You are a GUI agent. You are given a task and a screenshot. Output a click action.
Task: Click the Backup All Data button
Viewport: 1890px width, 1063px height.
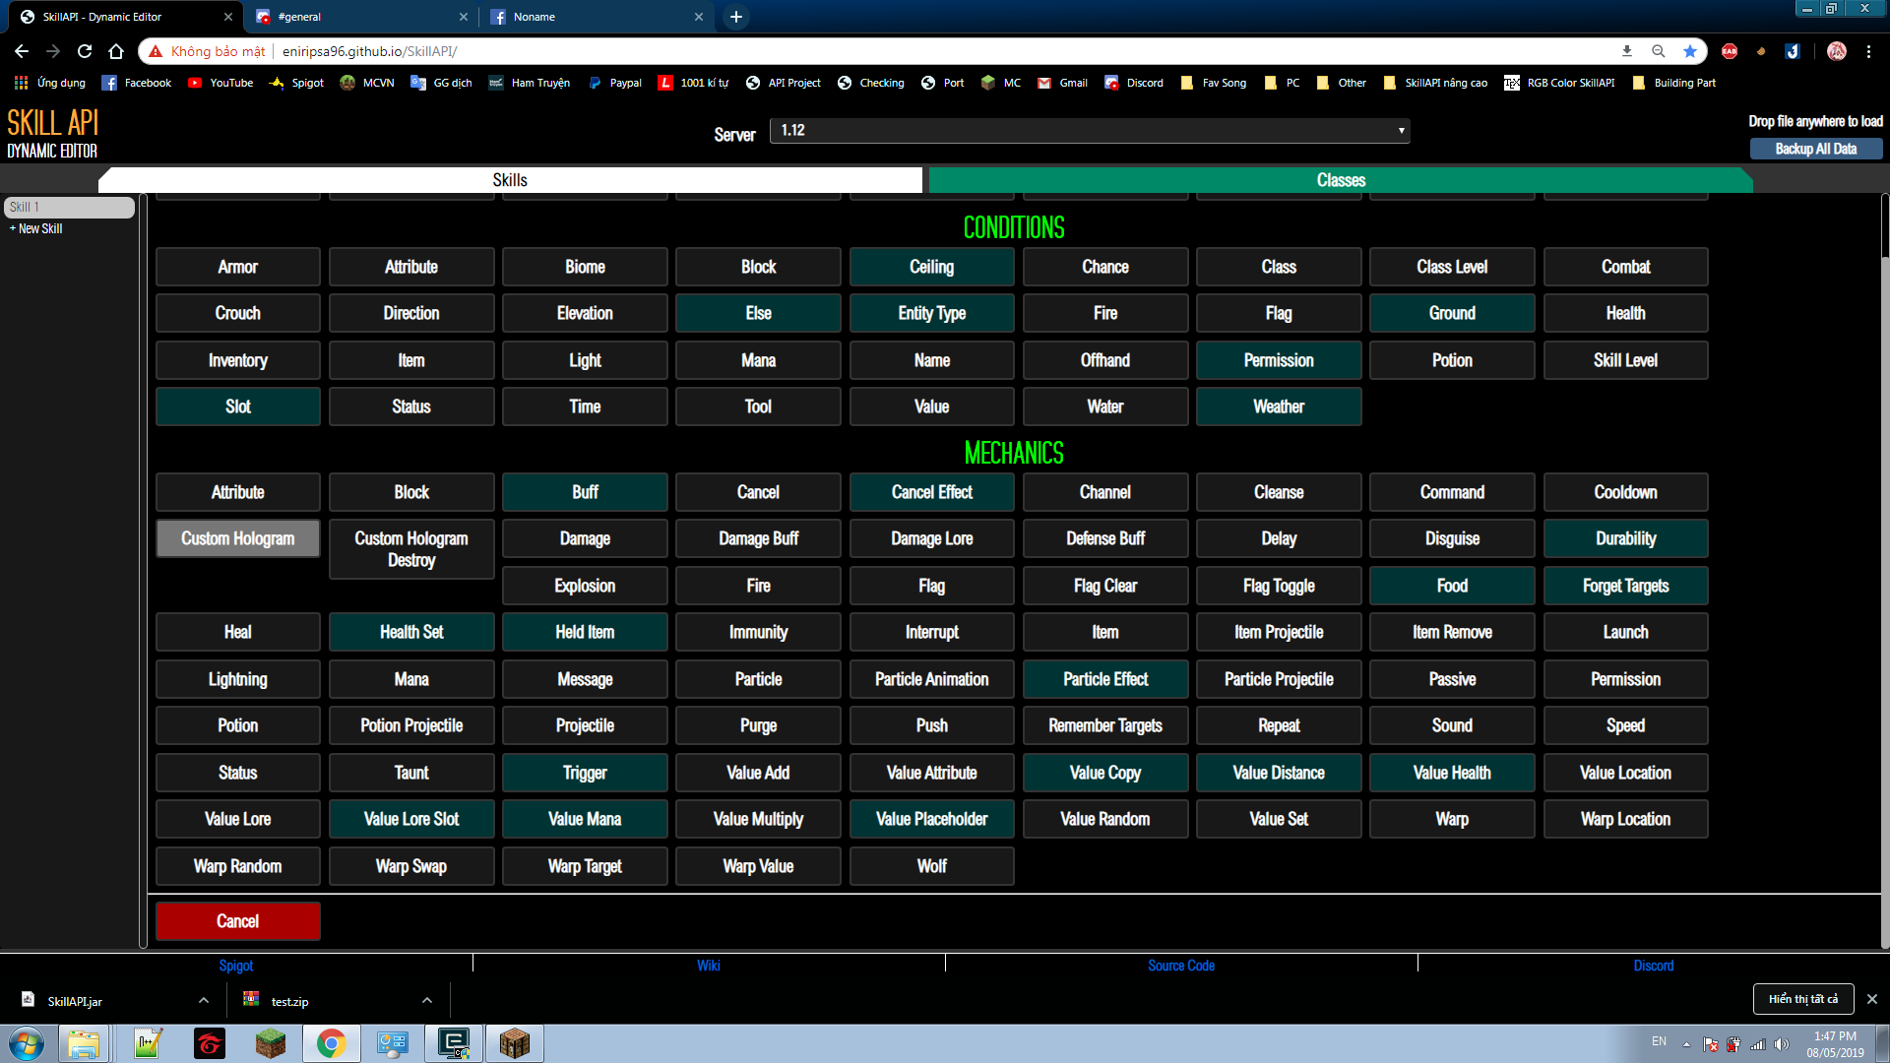(x=1815, y=149)
